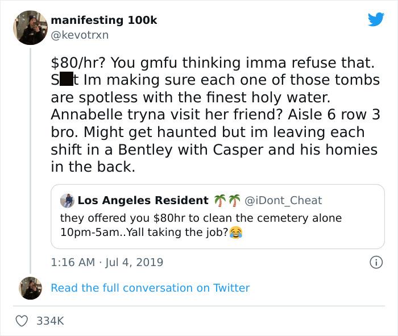Viewport: 398px width, 336px height.
Task: Click the first palm tree emoji
Action: coord(219,200)
